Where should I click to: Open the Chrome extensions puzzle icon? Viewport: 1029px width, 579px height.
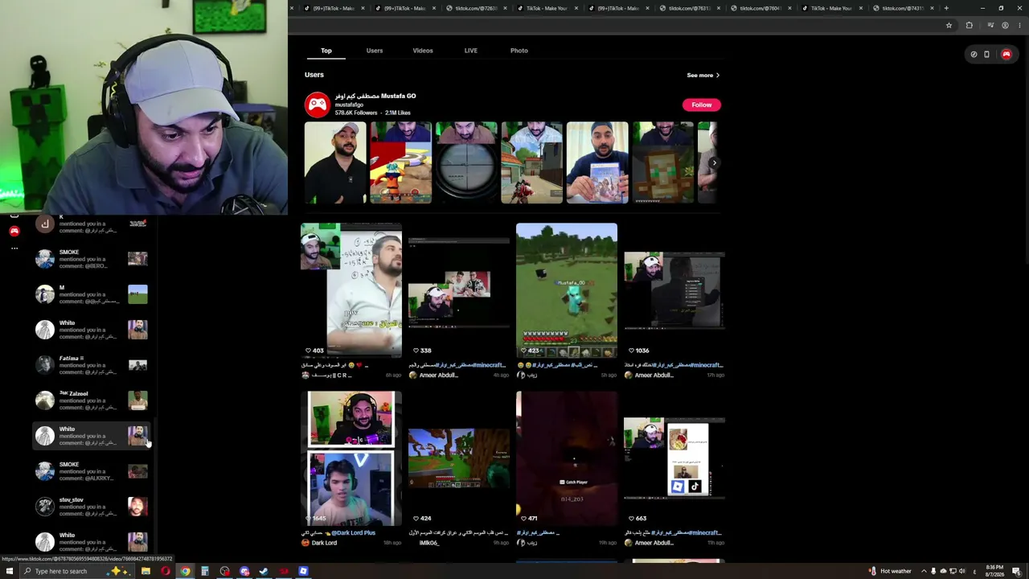pyautogui.click(x=969, y=25)
